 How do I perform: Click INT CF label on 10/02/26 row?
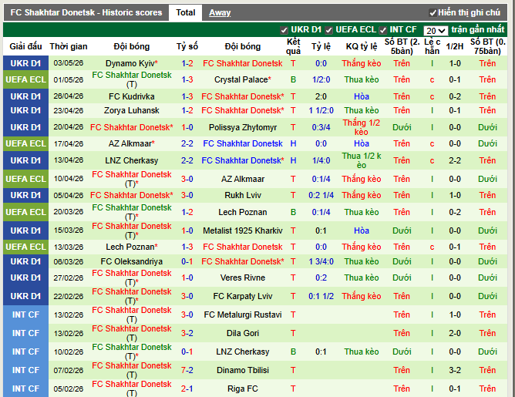point(25,352)
